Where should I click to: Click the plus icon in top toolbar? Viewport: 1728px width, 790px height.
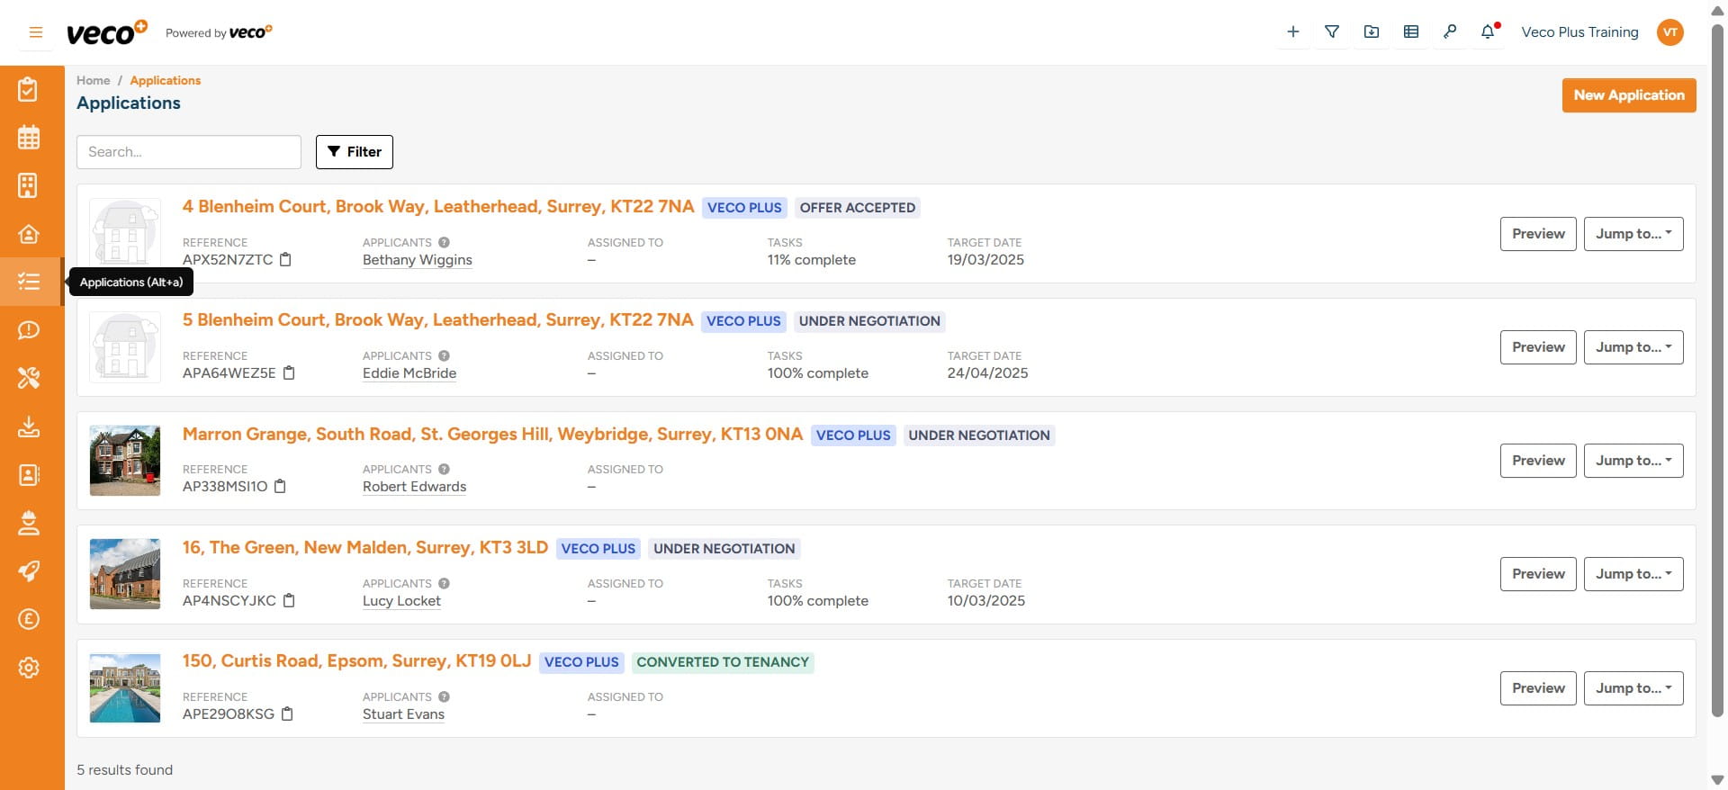(1292, 32)
